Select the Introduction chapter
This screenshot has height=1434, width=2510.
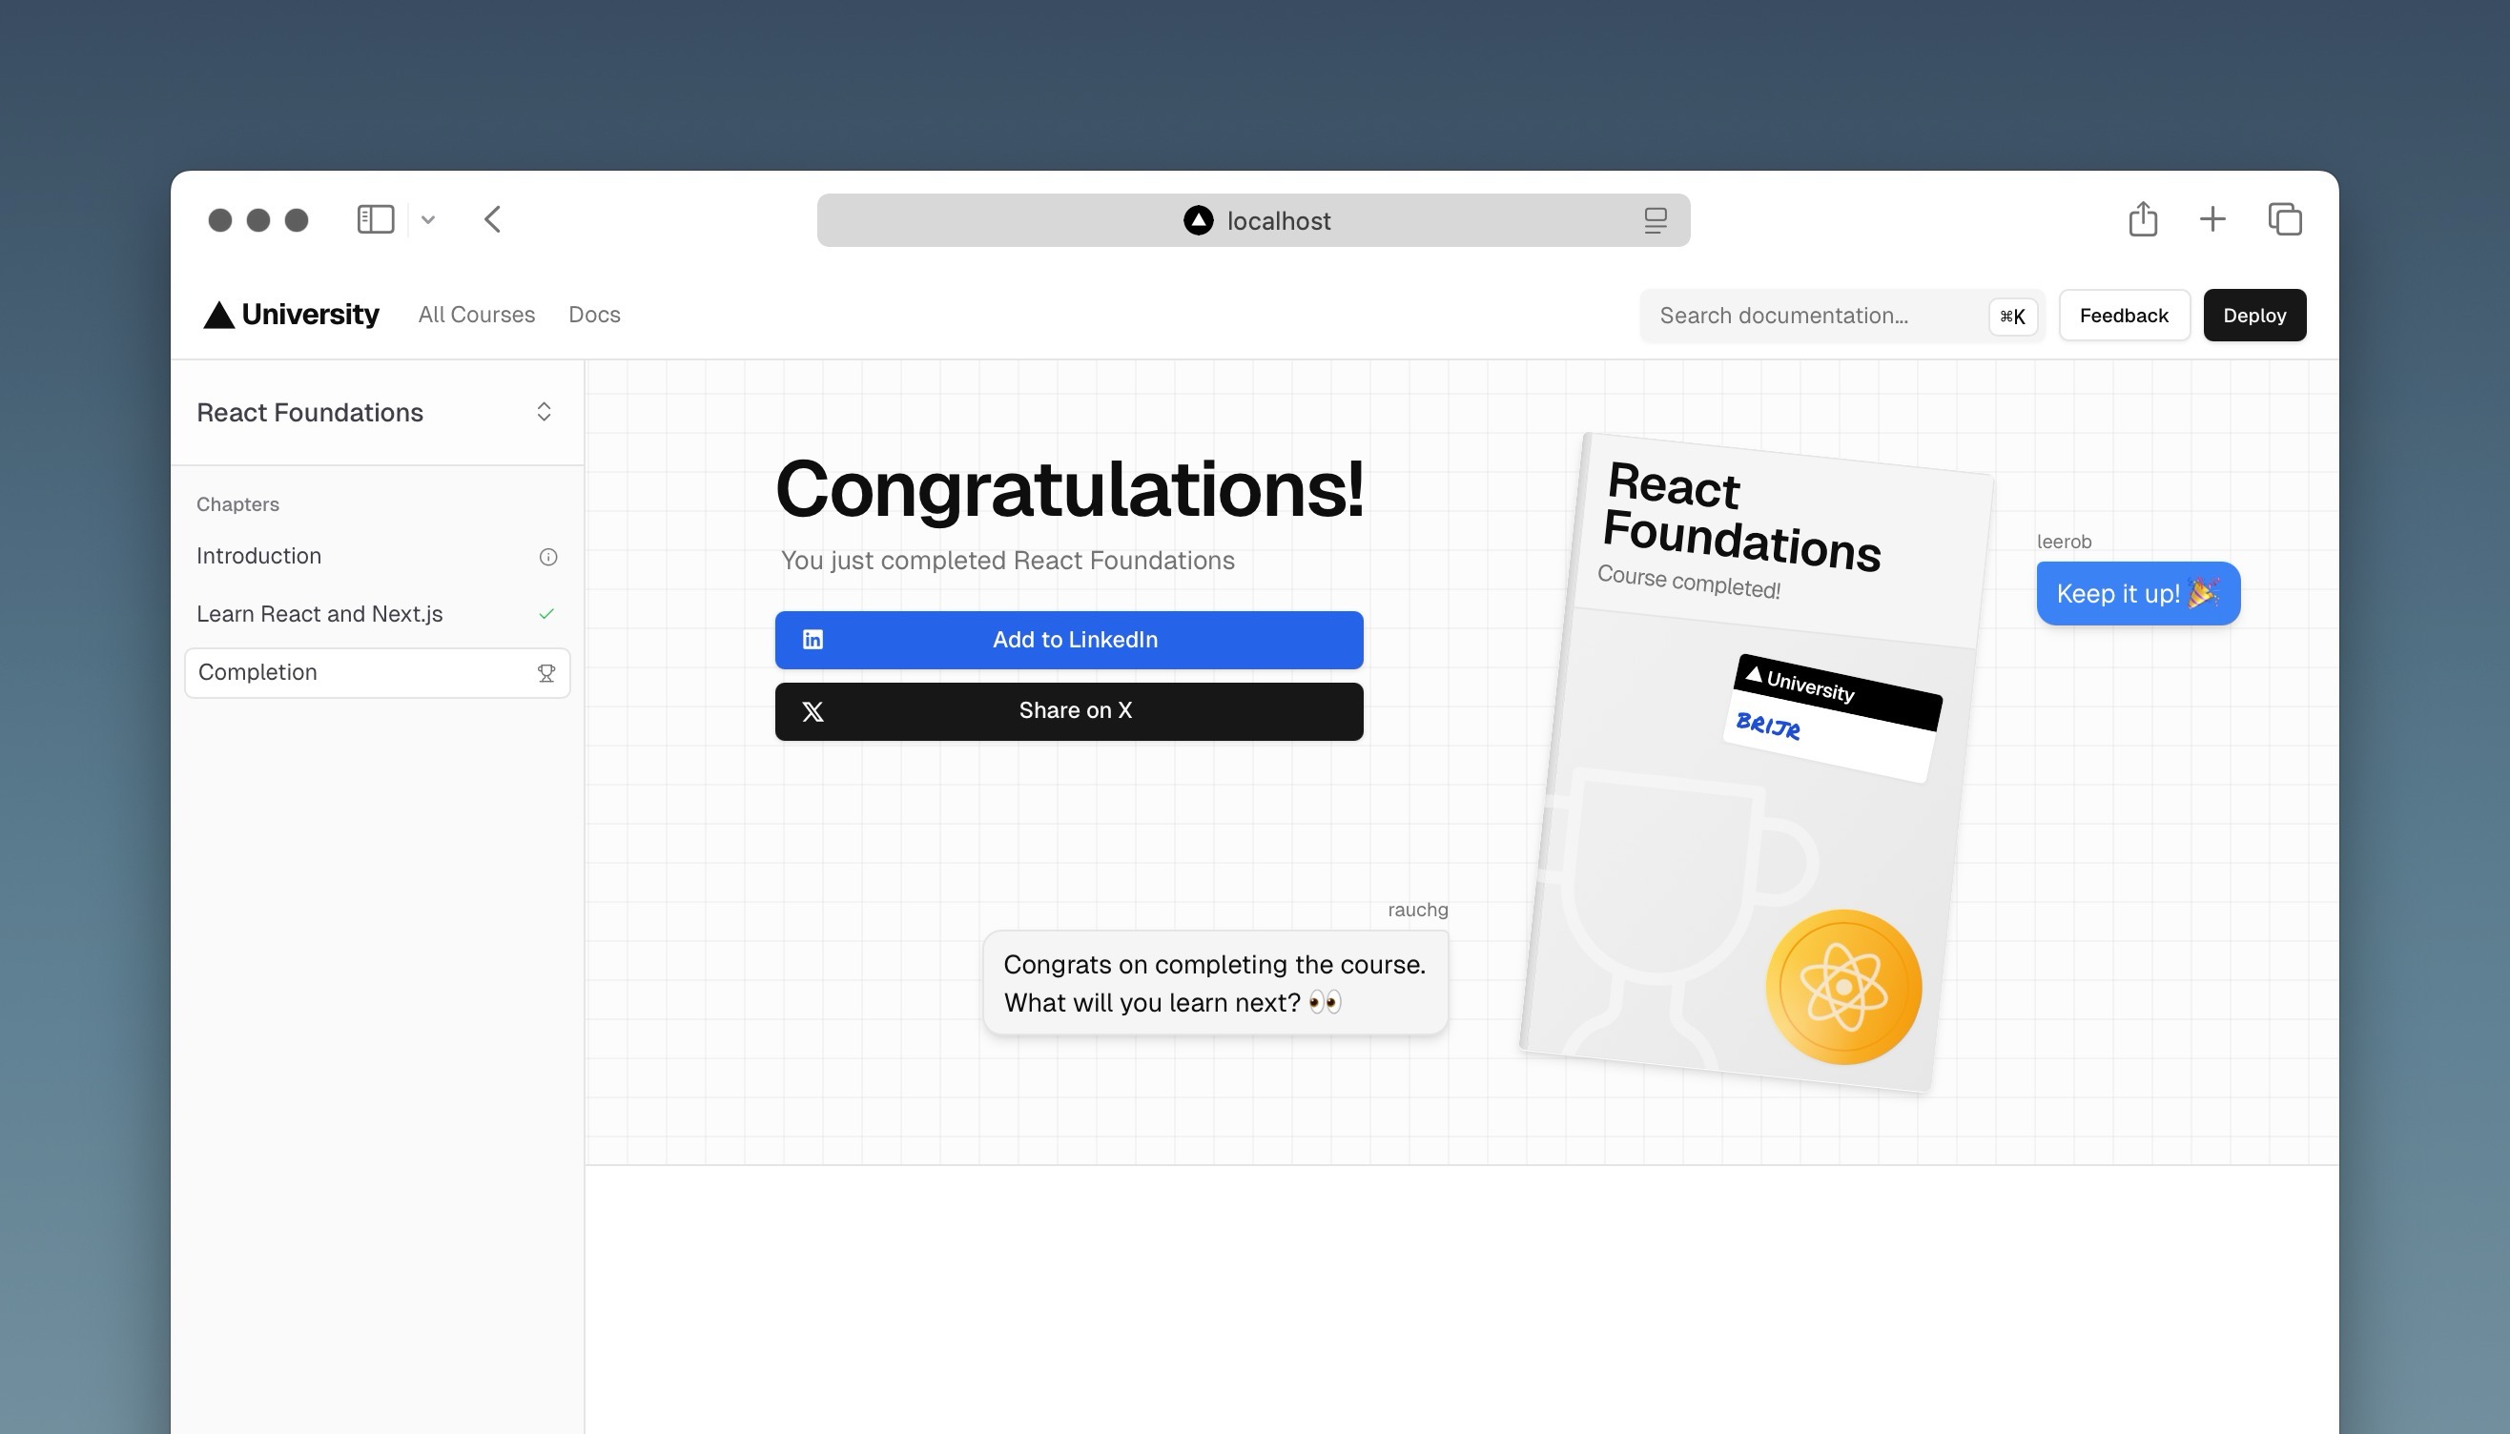(377, 557)
